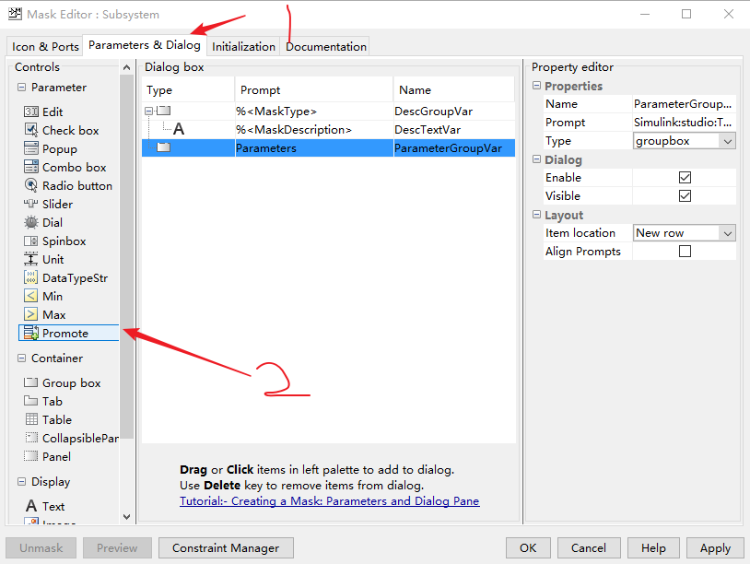Select the Tab container icon
Image resolution: width=750 pixels, height=564 pixels.
pyautogui.click(x=31, y=401)
